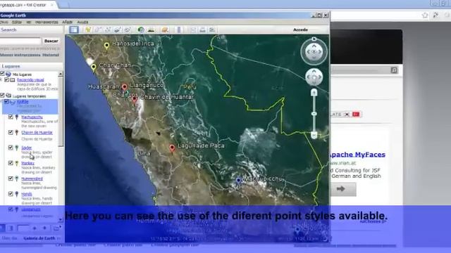Click the yellow Chan Chan placemark pin
The height and width of the screenshot is (253, 451).
pos(94,67)
